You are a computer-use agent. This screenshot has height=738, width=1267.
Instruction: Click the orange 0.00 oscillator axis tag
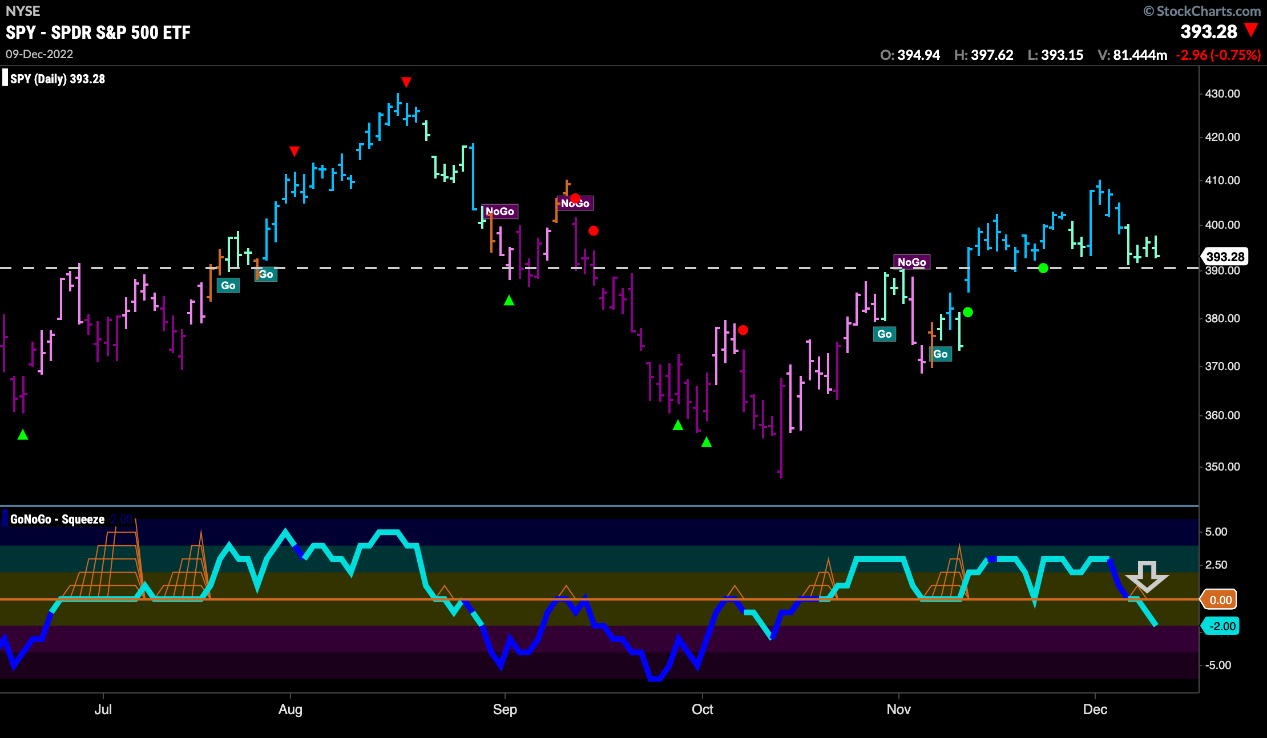pos(1219,599)
